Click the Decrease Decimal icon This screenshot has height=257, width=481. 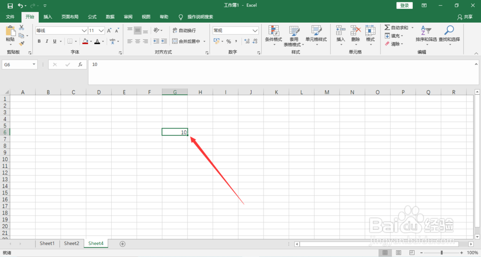pyautogui.click(x=255, y=41)
